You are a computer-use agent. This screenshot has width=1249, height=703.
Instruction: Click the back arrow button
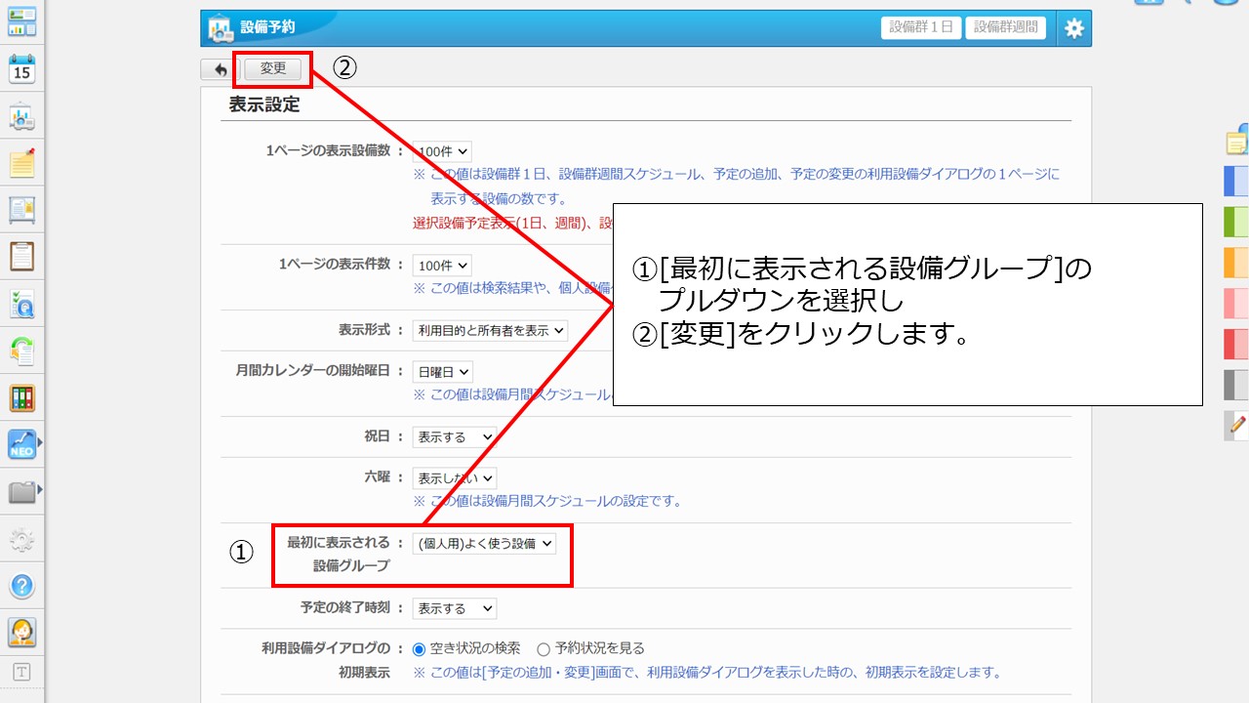221,69
